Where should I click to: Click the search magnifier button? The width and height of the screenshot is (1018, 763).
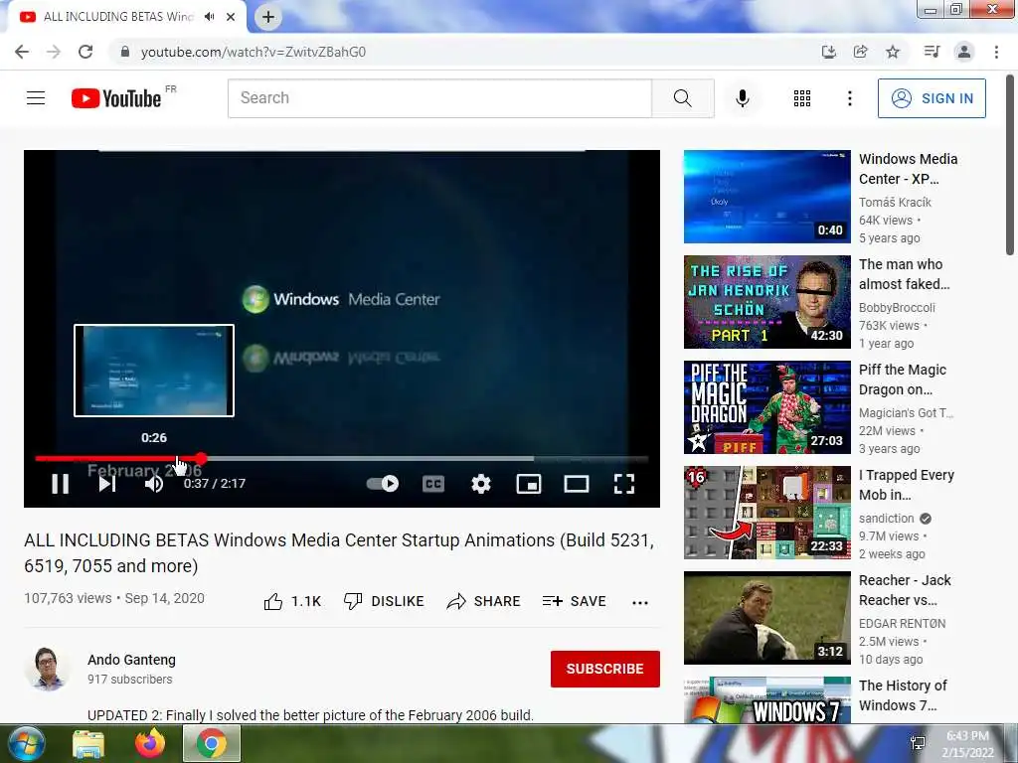click(682, 98)
